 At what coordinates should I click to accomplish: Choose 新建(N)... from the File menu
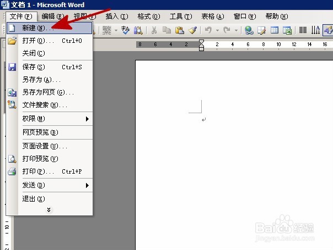50,28
